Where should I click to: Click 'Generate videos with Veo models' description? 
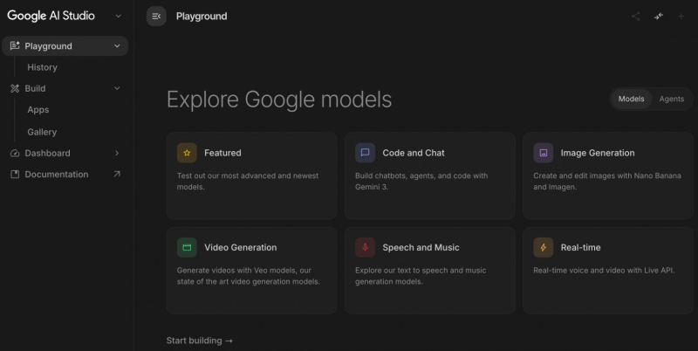tap(248, 276)
